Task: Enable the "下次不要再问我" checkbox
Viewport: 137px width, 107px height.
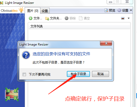Action: 24,75
